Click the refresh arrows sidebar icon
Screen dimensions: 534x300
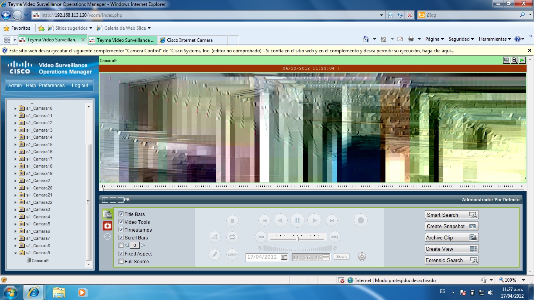point(108,236)
